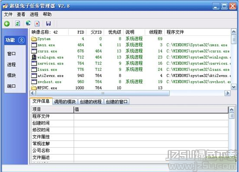
Task: Sort by 优先级 column header
Action: coord(114,32)
